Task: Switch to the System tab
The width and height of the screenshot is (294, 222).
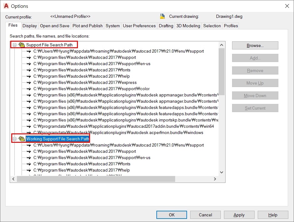Action: point(113,26)
